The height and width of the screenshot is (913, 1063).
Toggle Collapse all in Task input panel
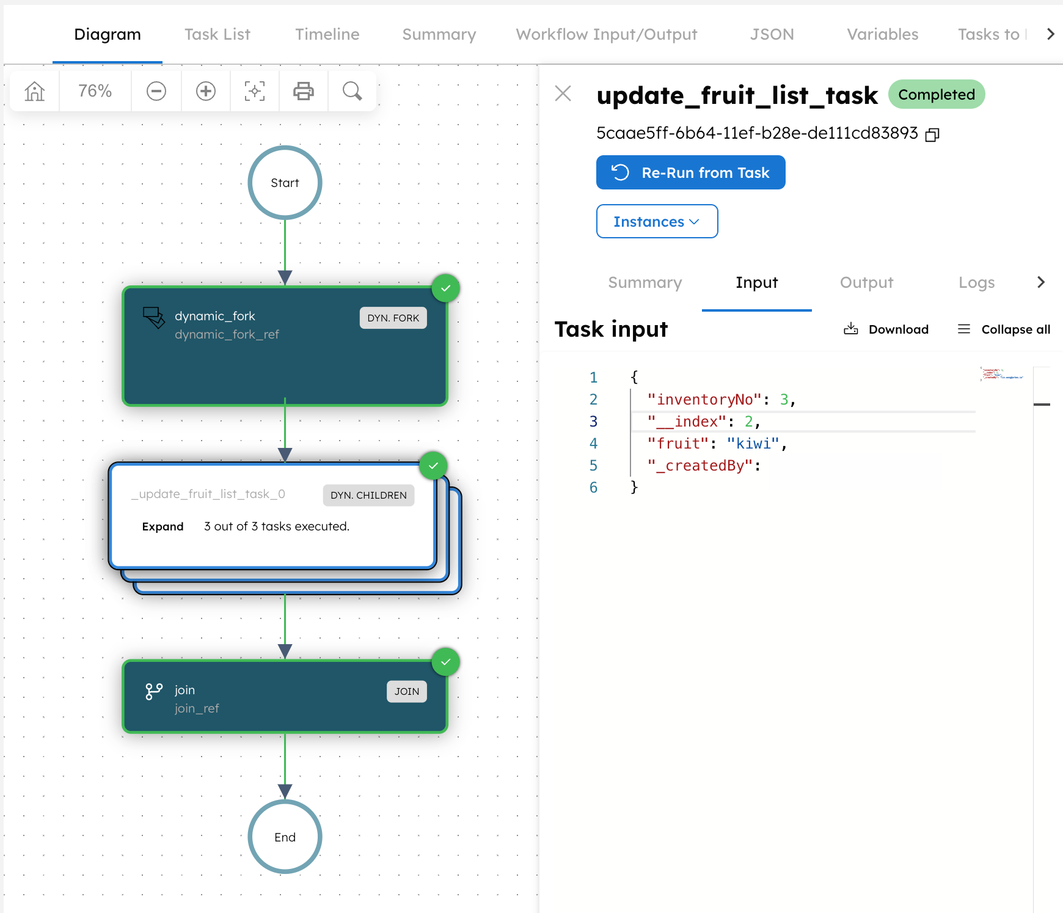click(1003, 329)
